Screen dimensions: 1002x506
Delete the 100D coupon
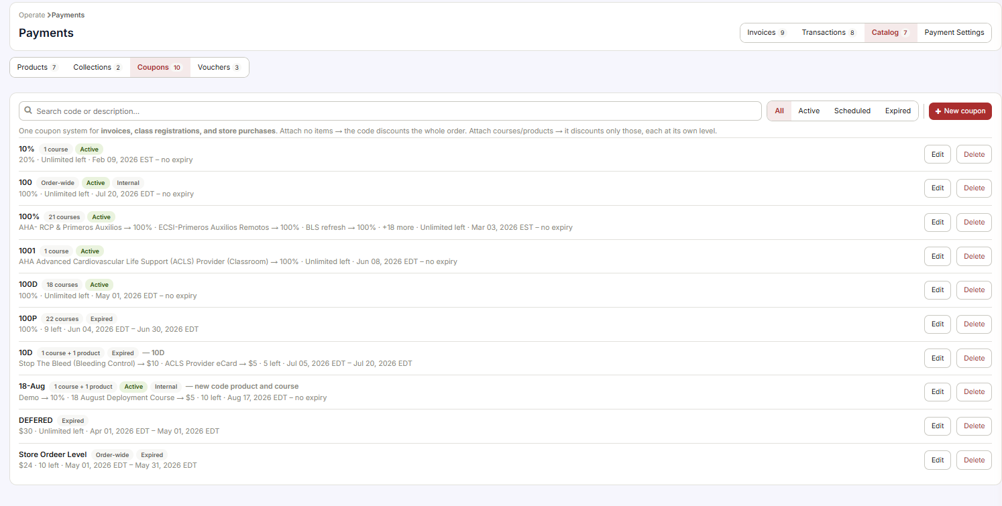coord(974,290)
